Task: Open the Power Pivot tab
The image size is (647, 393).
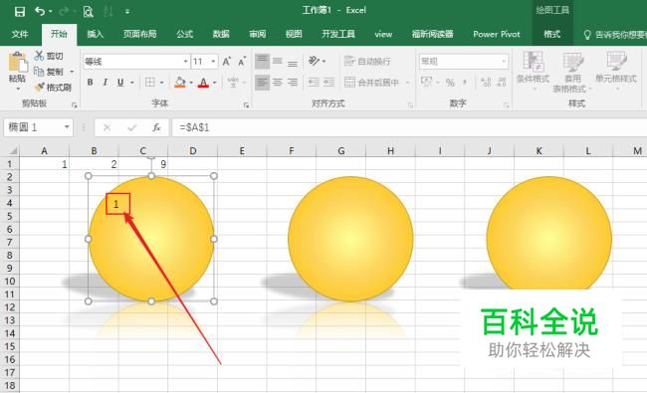Action: coord(497,34)
